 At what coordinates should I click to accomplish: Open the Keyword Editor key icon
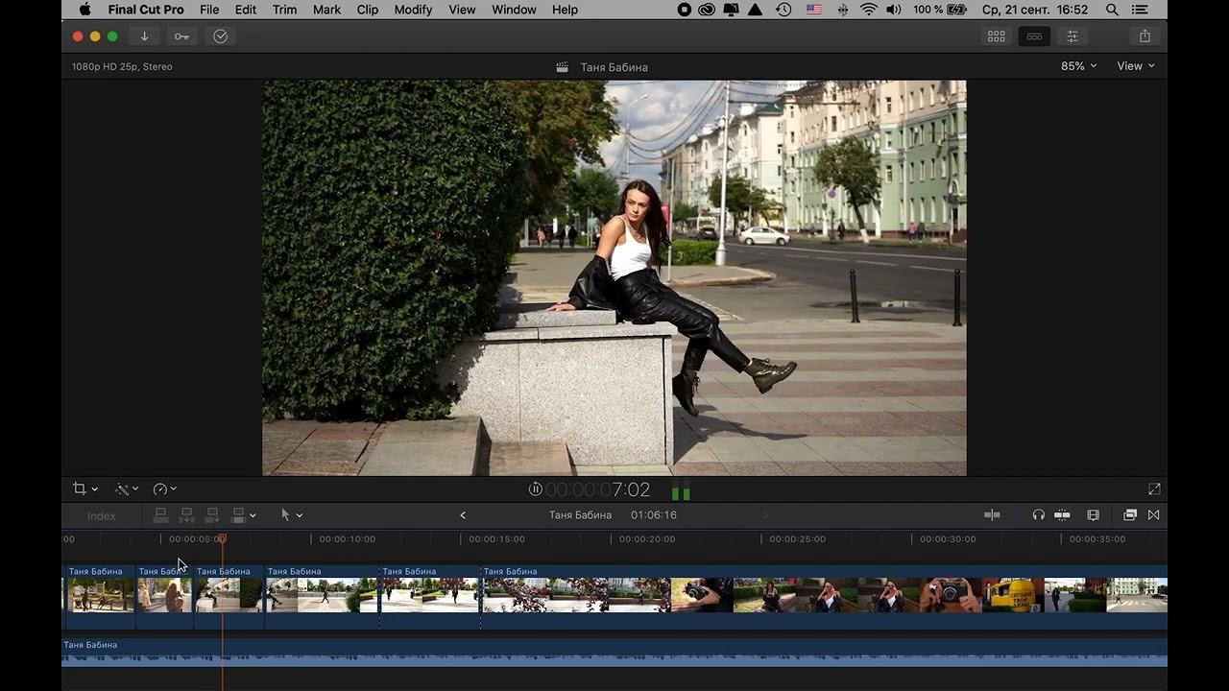(181, 36)
